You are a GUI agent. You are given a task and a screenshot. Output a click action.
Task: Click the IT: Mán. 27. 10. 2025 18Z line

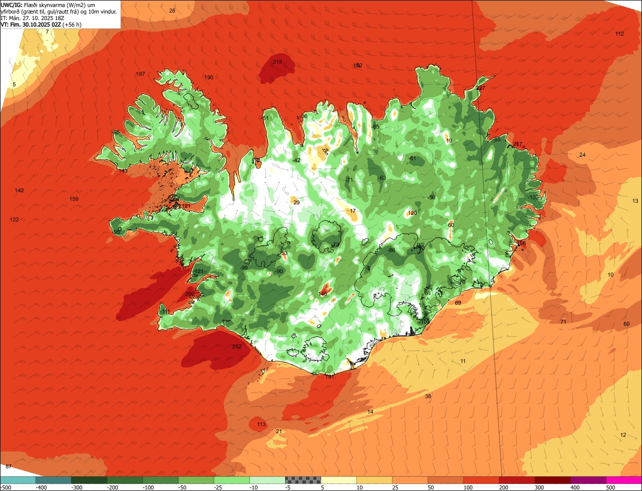pos(34,18)
